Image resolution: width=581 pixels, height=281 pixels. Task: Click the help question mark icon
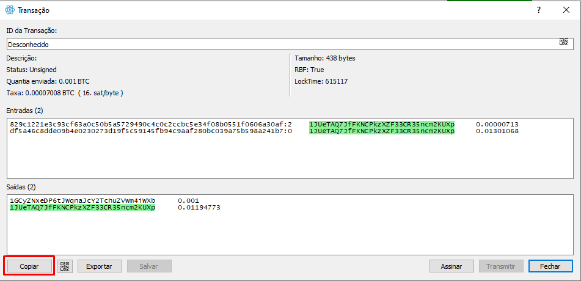539,10
